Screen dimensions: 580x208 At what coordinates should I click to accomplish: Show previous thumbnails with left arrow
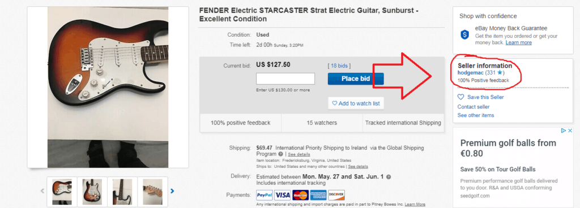click(42, 191)
